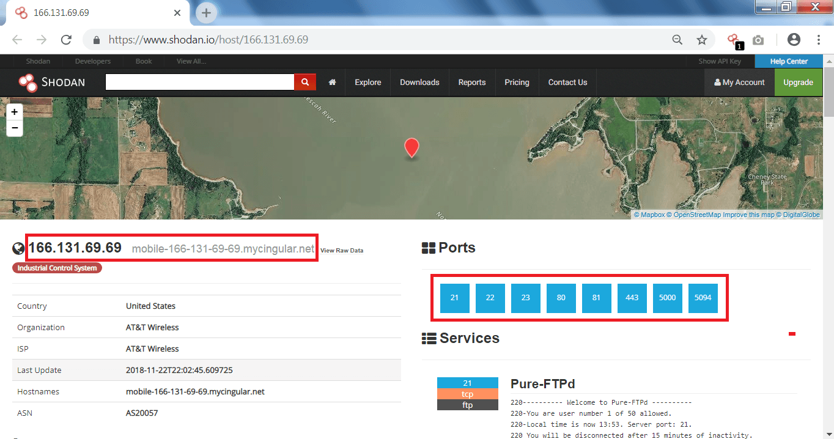Click the red search button
The height and width of the screenshot is (439, 834).
coord(305,82)
